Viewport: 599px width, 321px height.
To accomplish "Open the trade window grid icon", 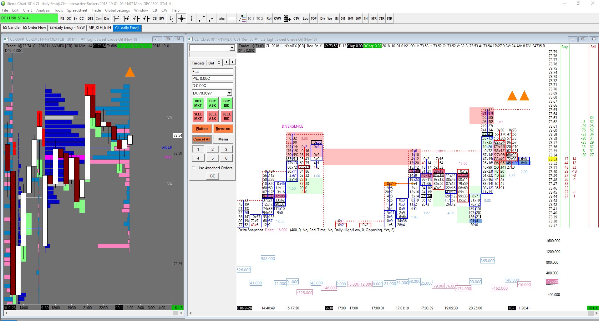I will tap(287, 18).
